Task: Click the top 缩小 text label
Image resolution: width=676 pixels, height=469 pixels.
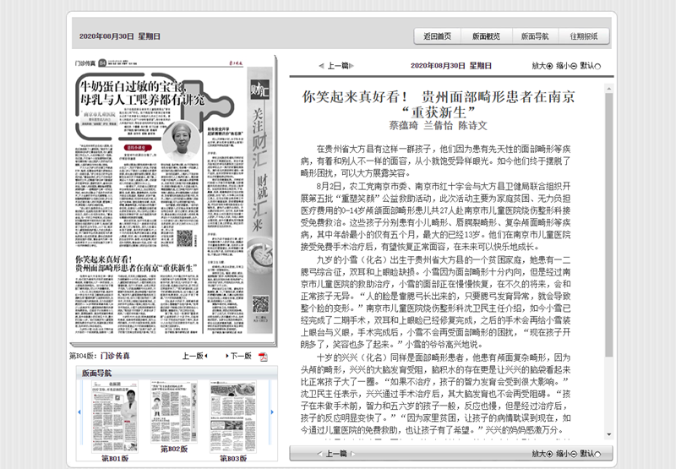Action: tap(563, 66)
